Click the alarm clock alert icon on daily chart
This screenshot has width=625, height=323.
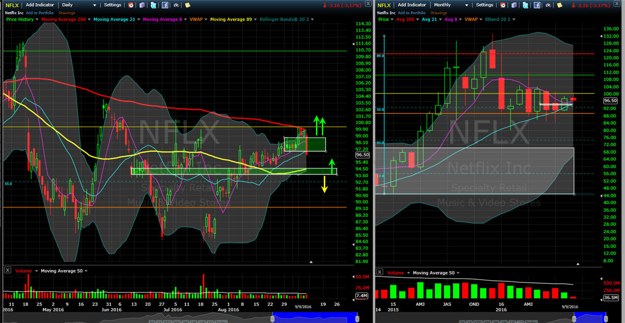[x=131, y=5]
